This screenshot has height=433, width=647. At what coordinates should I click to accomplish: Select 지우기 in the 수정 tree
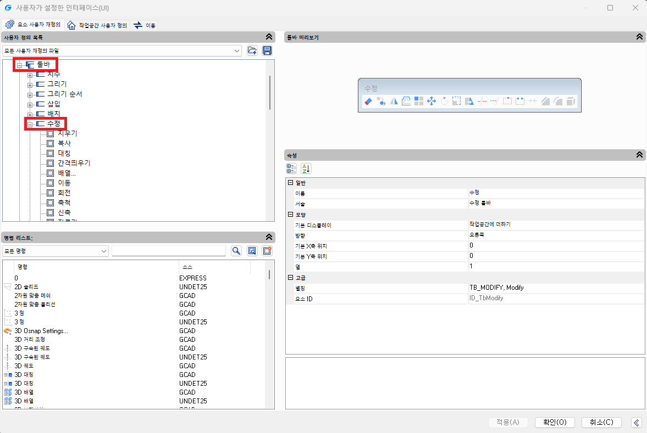click(x=67, y=133)
